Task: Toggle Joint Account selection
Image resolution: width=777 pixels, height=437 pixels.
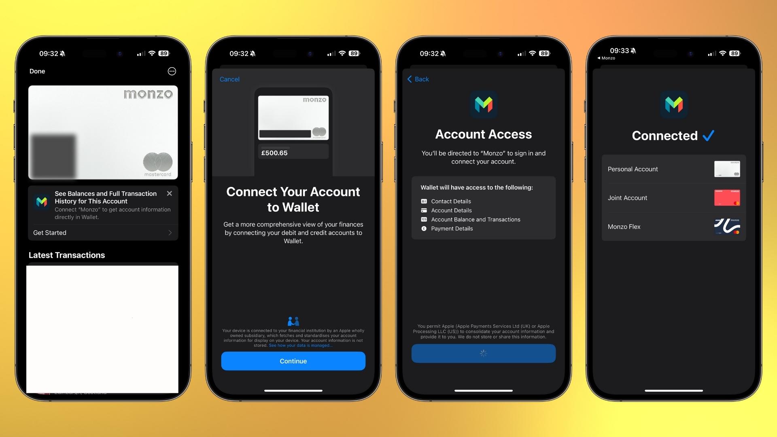Action: pyautogui.click(x=673, y=197)
